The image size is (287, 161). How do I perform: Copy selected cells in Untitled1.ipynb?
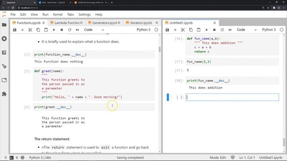coord(191,30)
